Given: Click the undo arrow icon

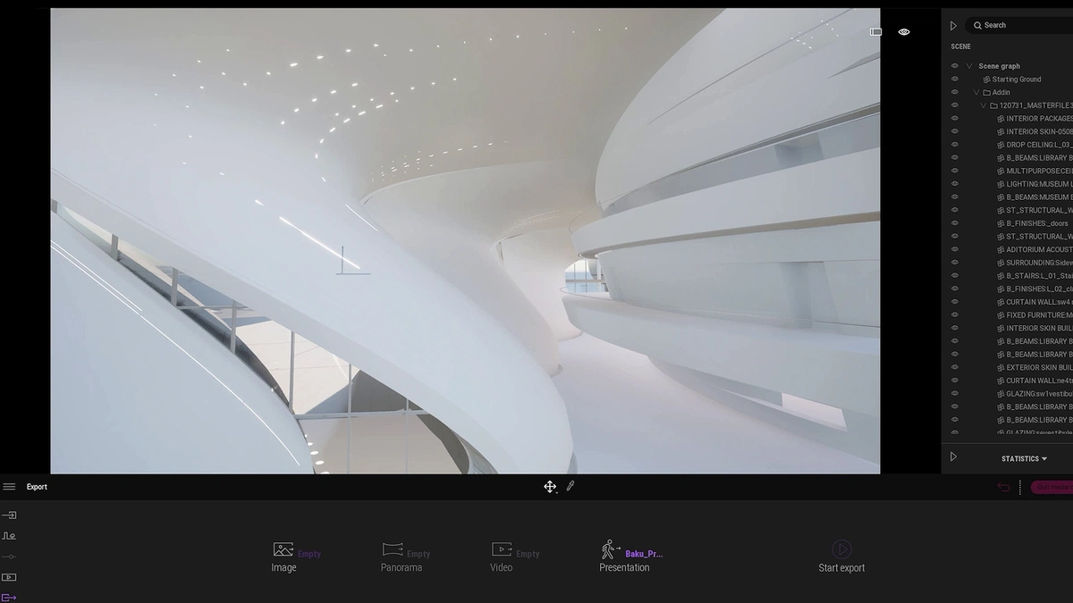Looking at the screenshot, I should click(1003, 487).
